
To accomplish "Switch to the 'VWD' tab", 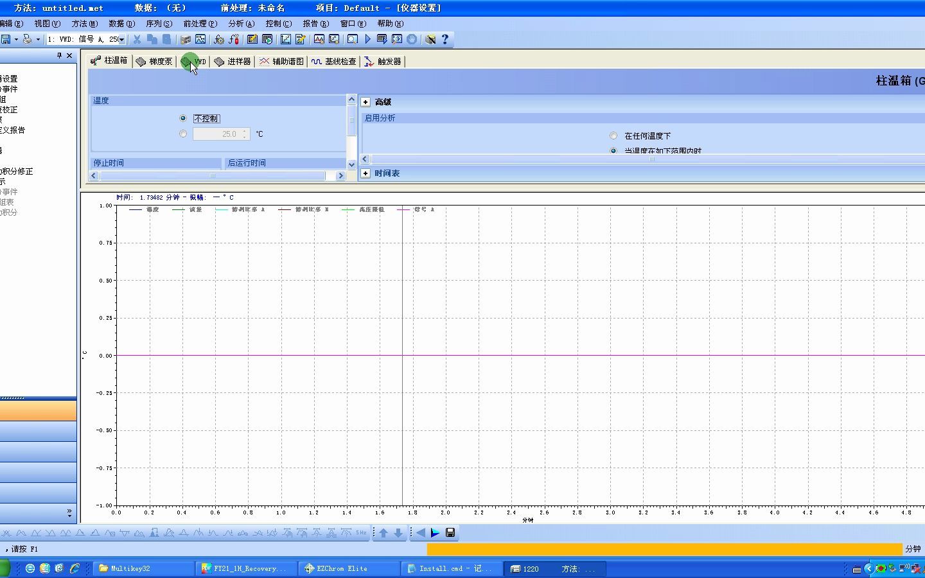I will click(x=193, y=62).
